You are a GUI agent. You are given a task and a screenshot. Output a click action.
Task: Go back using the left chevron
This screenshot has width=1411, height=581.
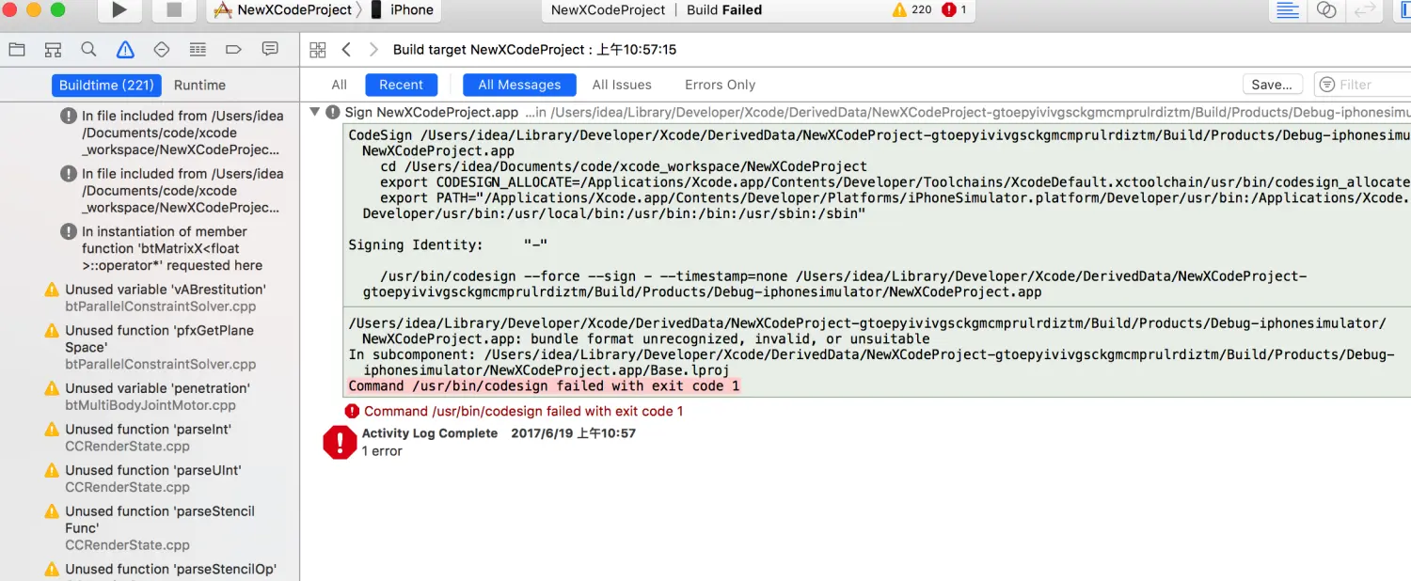click(346, 50)
